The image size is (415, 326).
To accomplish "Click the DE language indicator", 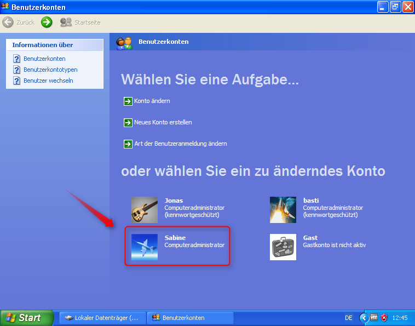I will click(349, 318).
